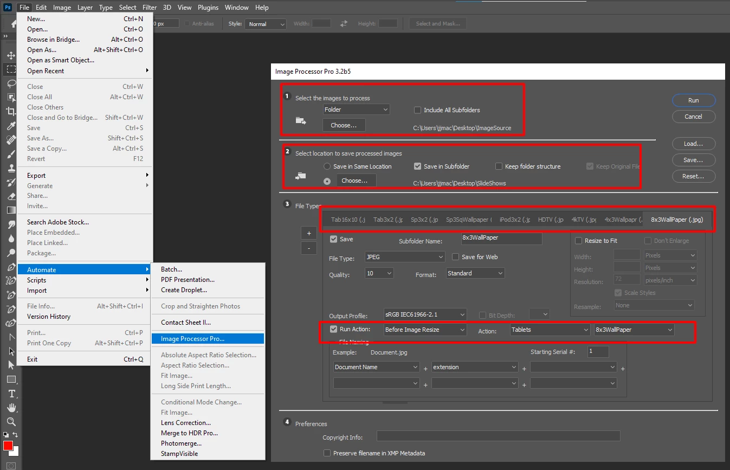Select the Zoom tool
This screenshot has width=730, height=470.
coord(11,422)
